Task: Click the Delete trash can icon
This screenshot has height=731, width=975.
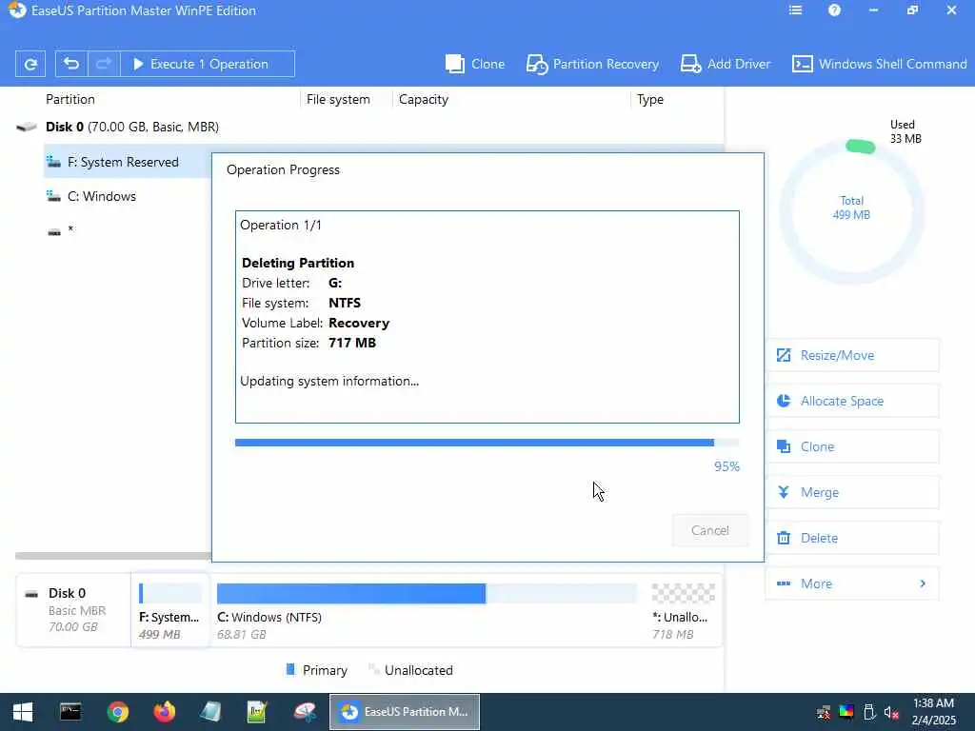Action: pos(784,538)
